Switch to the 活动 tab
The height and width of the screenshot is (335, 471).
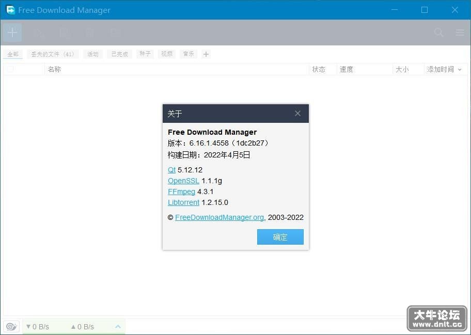[x=93, y=54]
